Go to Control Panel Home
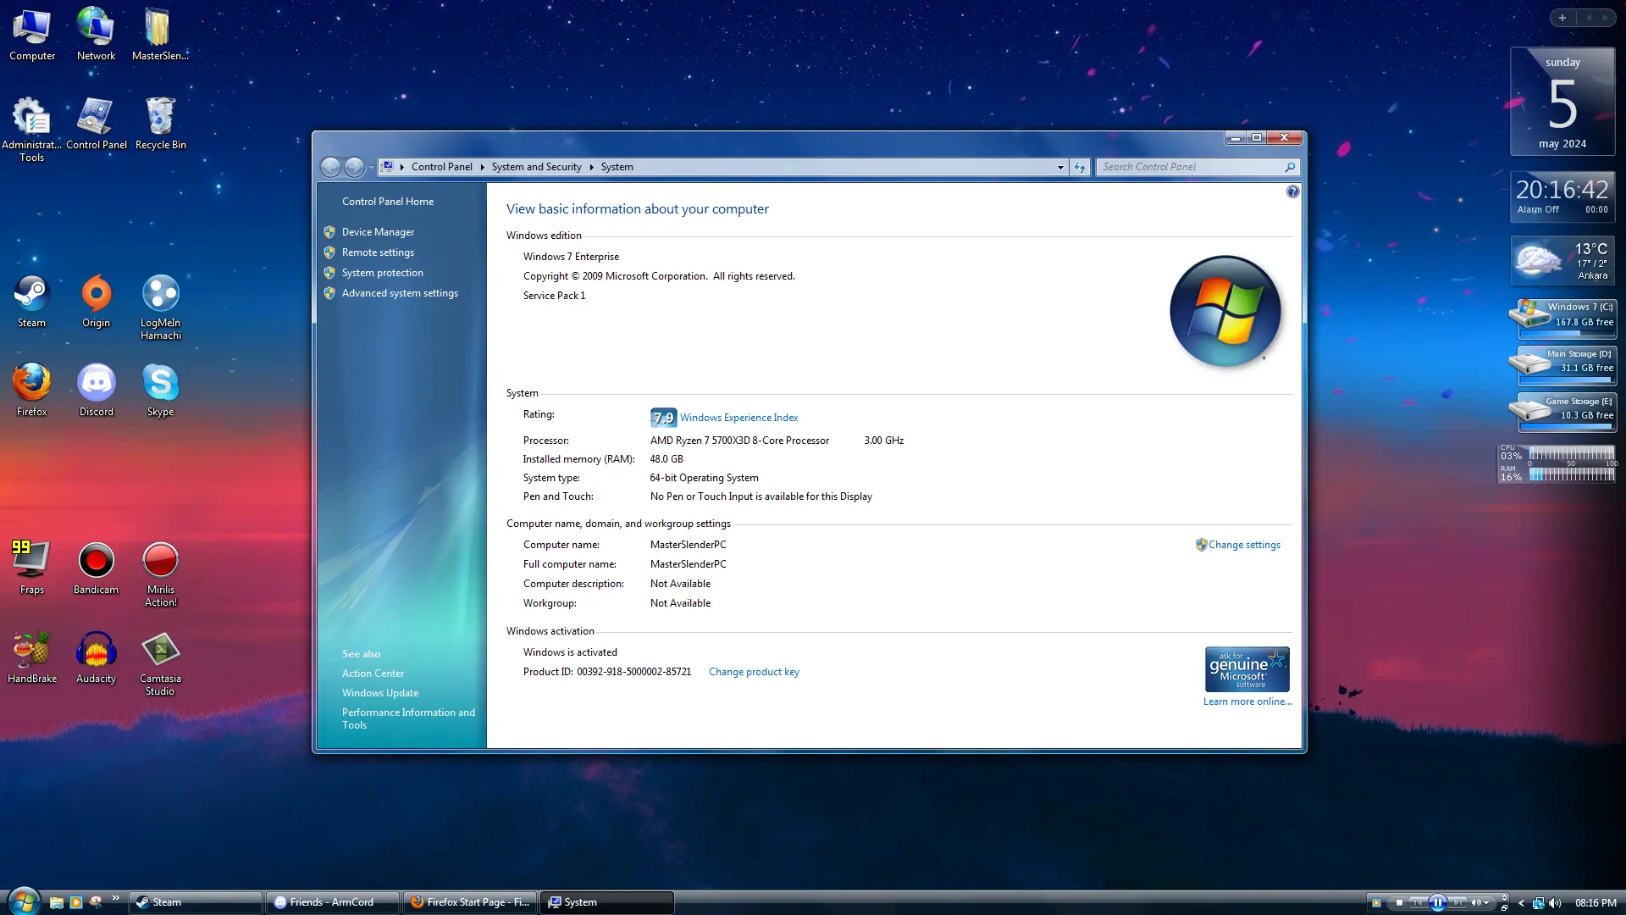This screenshot has height=915, width=1626. pos(388,202)
